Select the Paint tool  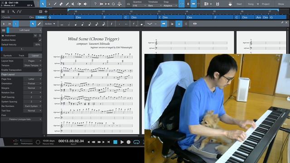tap(67, 4)
